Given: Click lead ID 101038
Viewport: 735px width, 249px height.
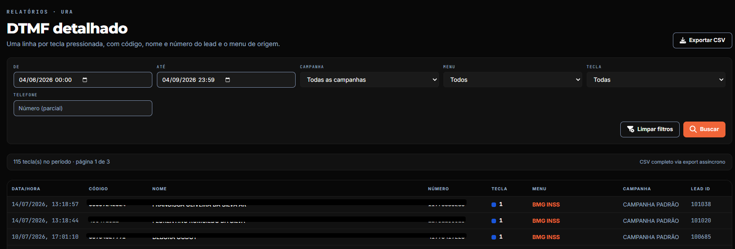Looking at the screenshot, I should point(701,204).
